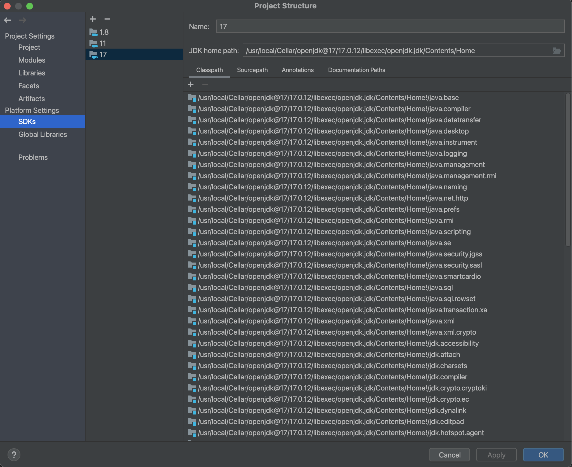Image resolution: width=572 pixels, height=467 pixels.
Task: Open the Annotations tab
Action: click(297, 70)
